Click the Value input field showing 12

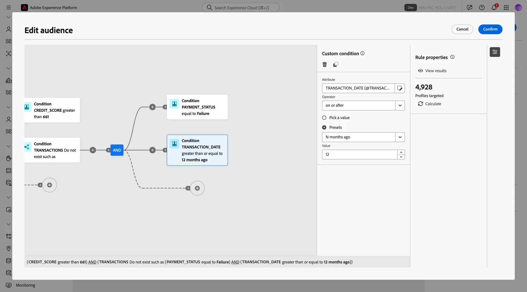(x=360, y=155)
